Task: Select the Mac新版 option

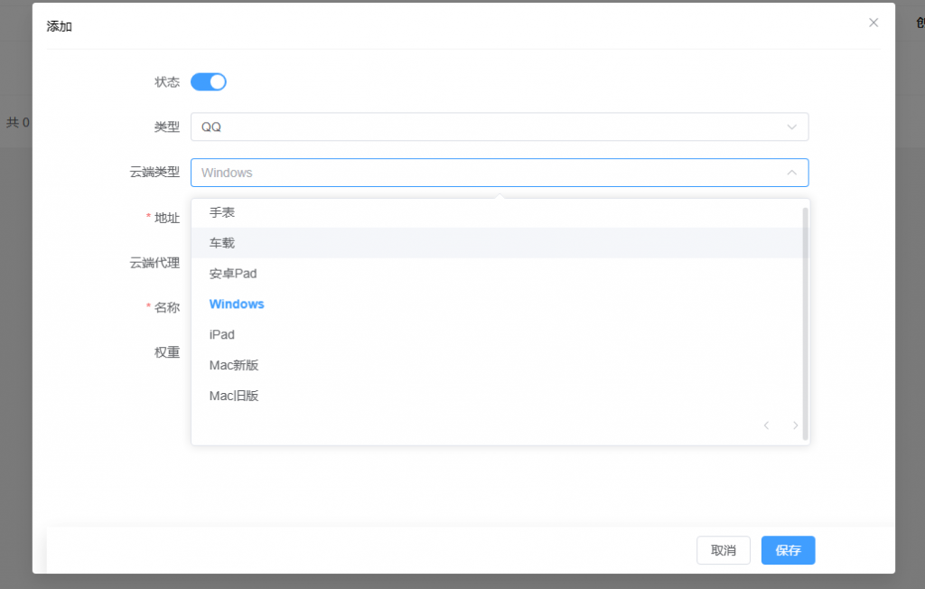Action: click(x=234, y=366)
